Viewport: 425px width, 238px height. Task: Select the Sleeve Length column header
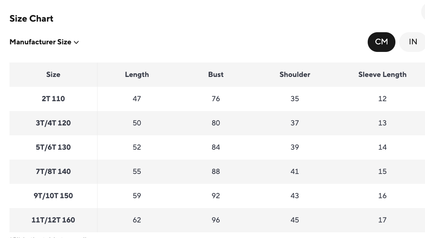(x=382, y=75)
